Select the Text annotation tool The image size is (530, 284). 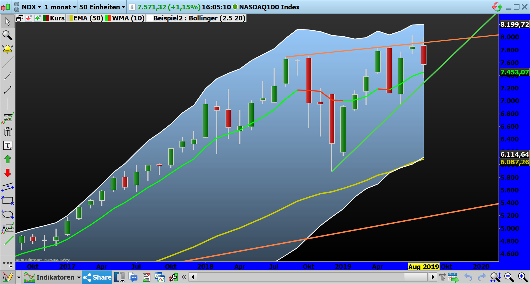coord(8,145)
